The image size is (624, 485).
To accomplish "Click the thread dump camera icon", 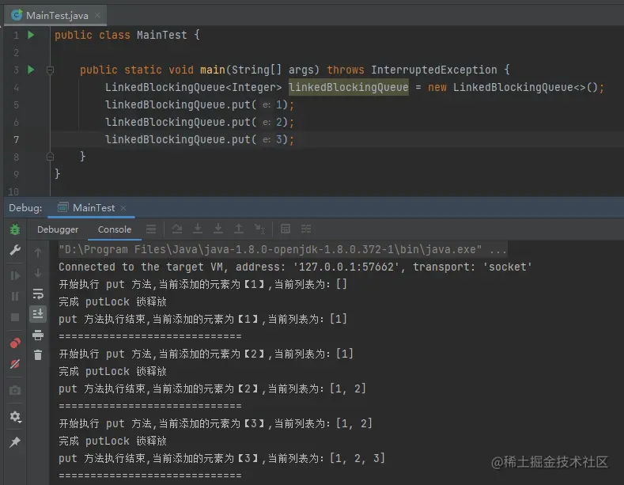I will pyautogui.click(x=15, y=390).
